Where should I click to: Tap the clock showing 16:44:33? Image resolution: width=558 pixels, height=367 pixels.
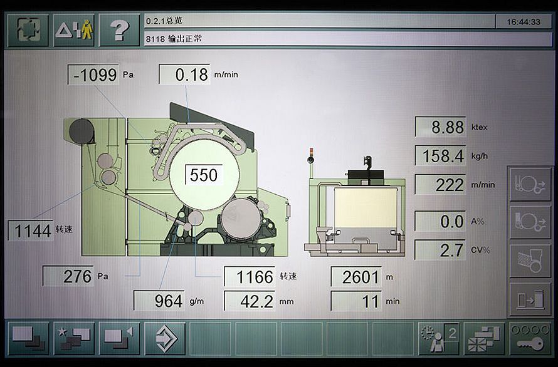[x=524, y=22]
